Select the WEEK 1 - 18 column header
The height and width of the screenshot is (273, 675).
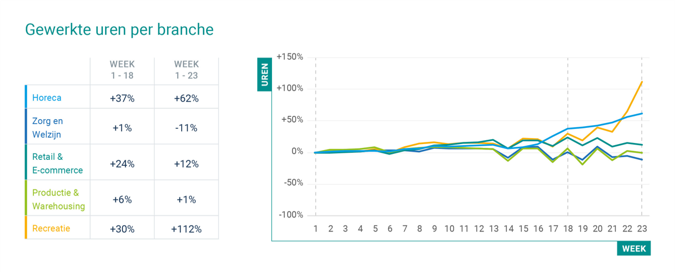pyautogui.click(x=122, y=70)
